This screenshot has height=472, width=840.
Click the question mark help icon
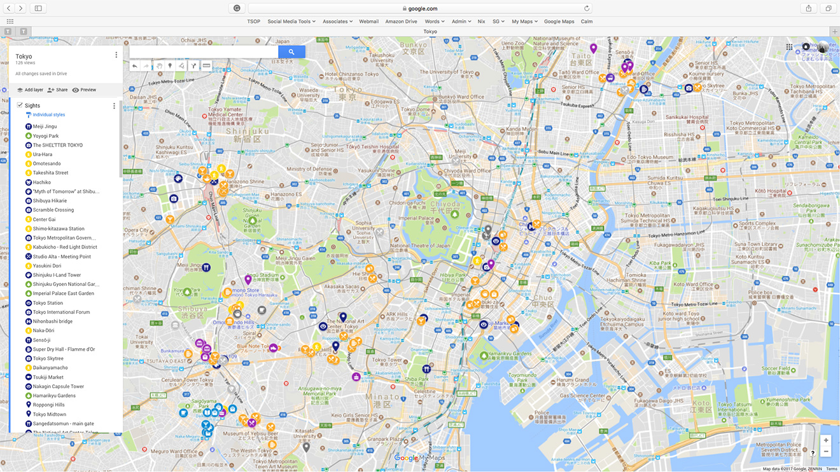click(x=813, y=453)
